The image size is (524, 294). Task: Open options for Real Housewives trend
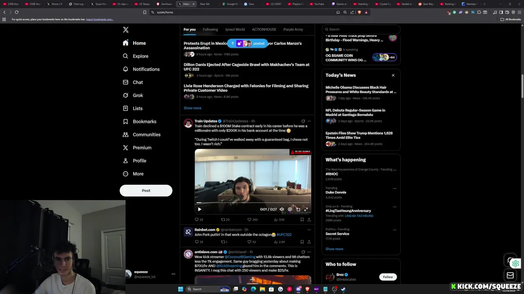pos(395,169)
